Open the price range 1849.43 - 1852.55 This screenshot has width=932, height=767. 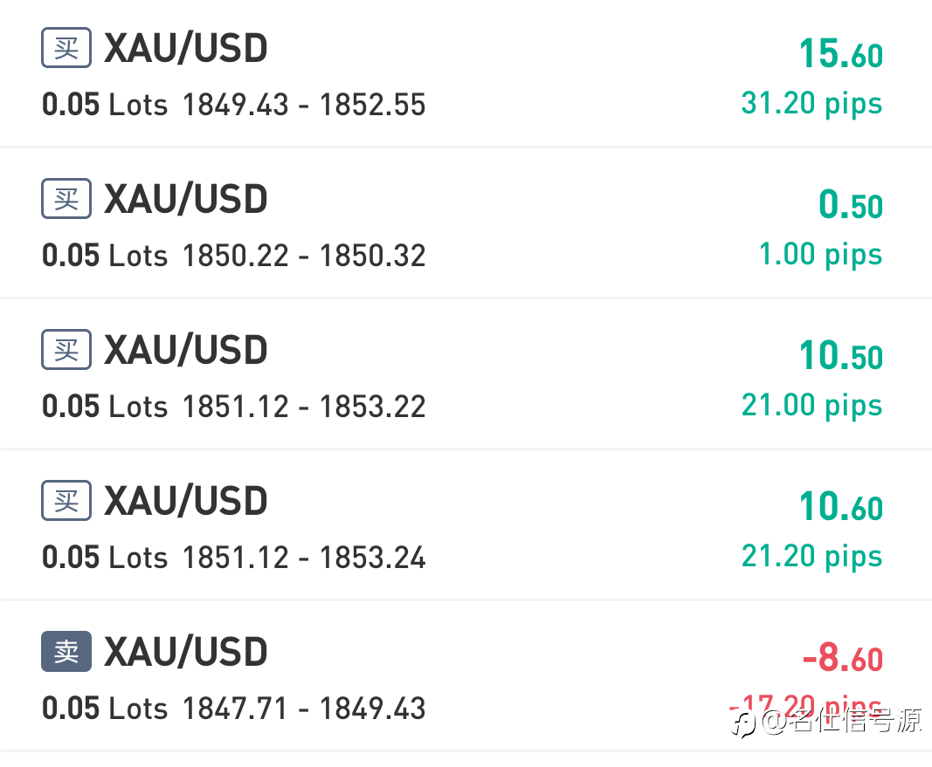pos(304,105)
